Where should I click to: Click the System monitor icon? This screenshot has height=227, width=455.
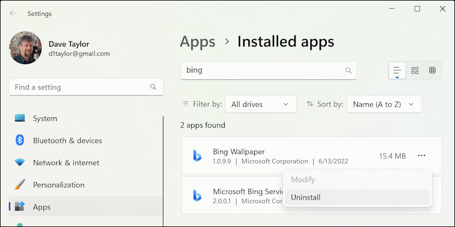pos(20,118)
